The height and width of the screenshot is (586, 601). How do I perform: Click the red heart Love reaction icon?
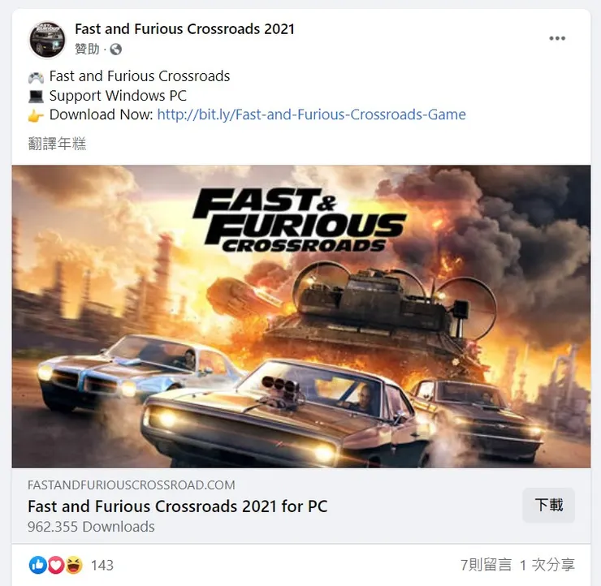click(55, 565)
